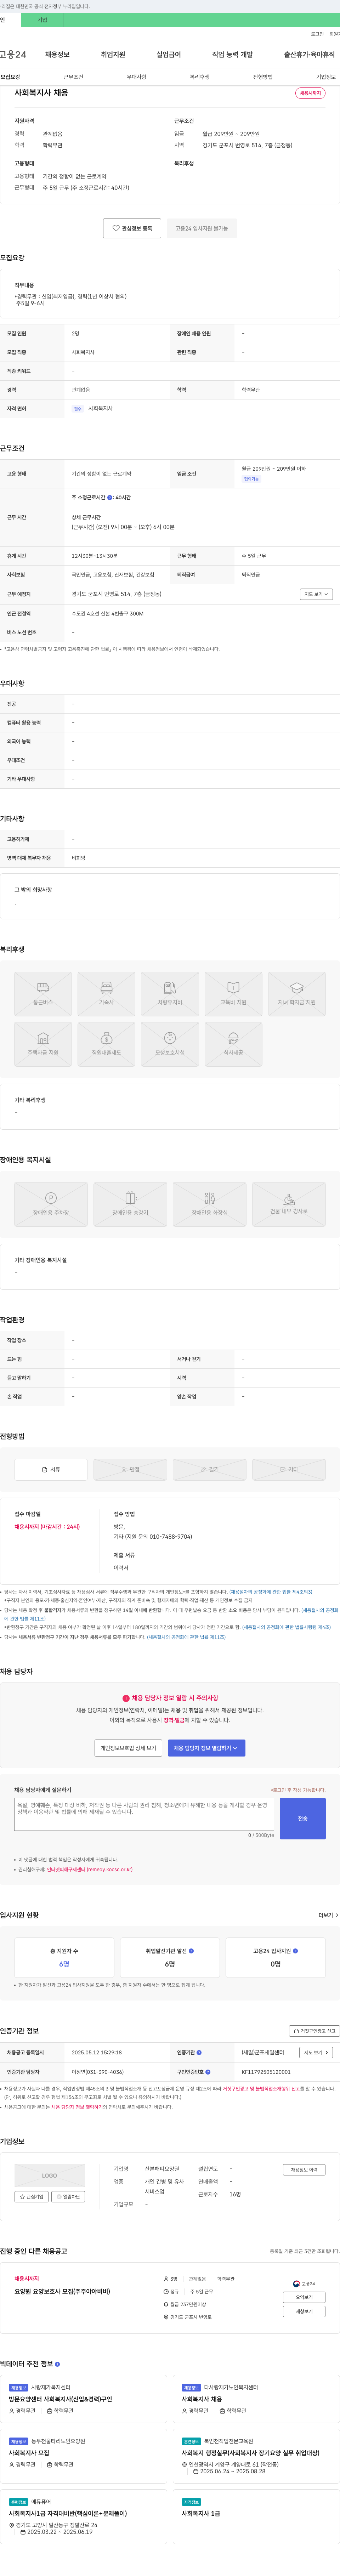Select the 모성보호시설 welfare icon
The image size is (340, 2576).
point(170,1044)
